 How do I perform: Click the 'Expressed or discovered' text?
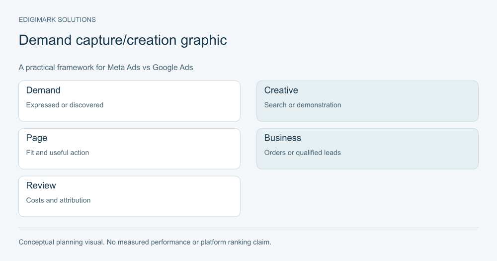click(65, 105)
